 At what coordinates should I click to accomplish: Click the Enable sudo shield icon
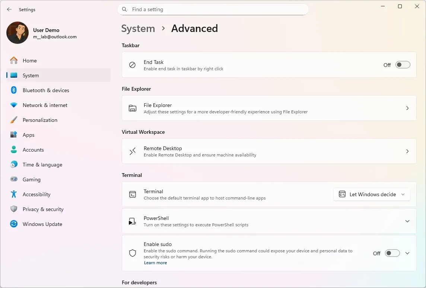pos(132,253)
